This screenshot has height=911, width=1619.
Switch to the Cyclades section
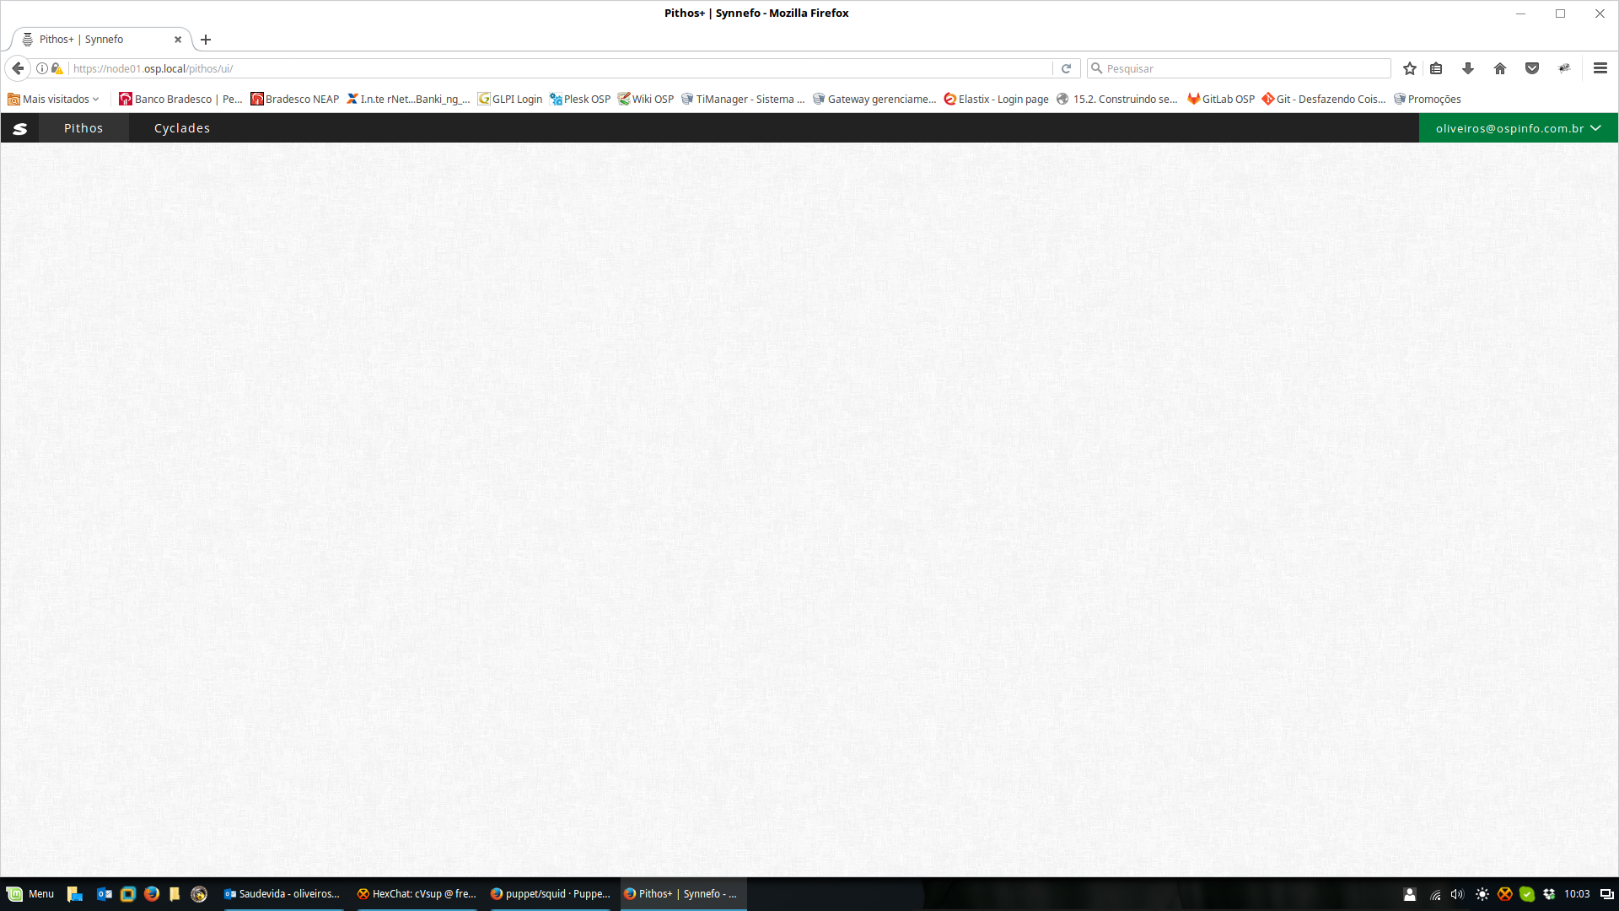[x=182, y=128]
